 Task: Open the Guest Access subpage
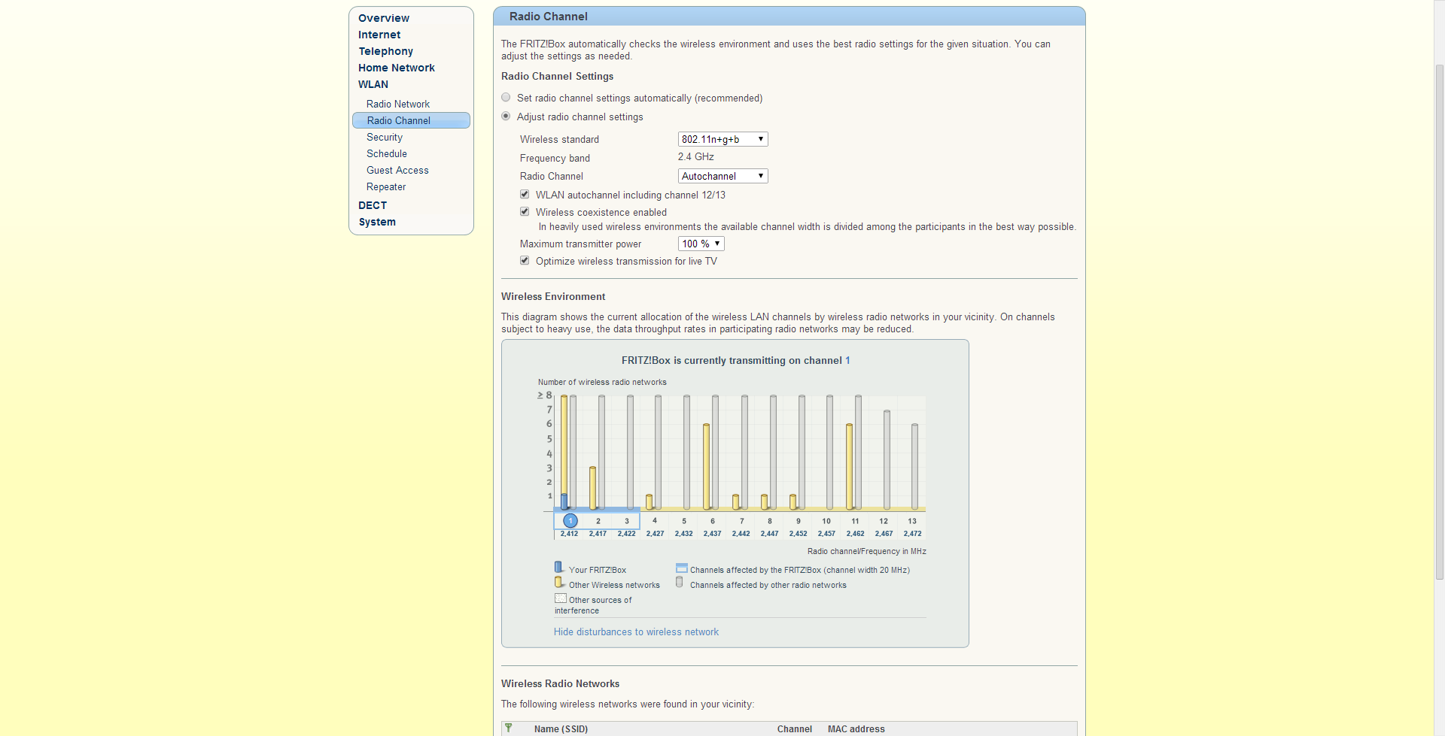397,170
